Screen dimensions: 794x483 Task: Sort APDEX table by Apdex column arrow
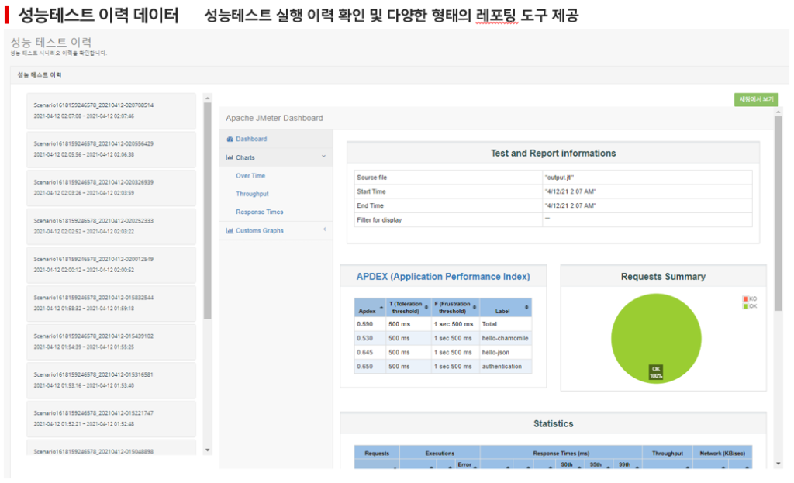pos(381,308)
